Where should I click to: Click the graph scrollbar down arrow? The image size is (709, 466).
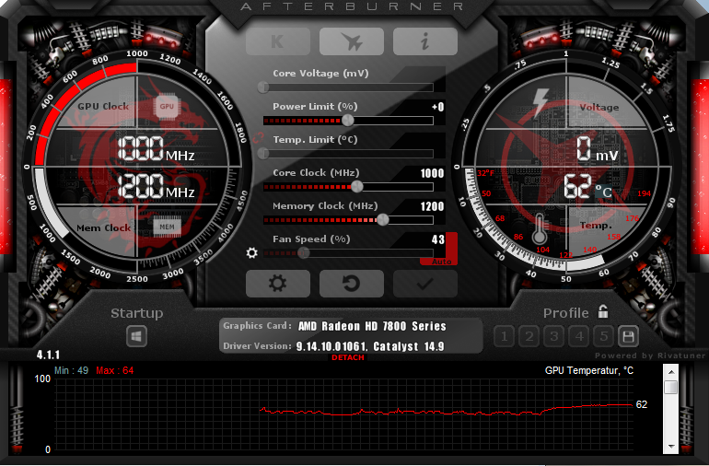(x=671, y=446)
